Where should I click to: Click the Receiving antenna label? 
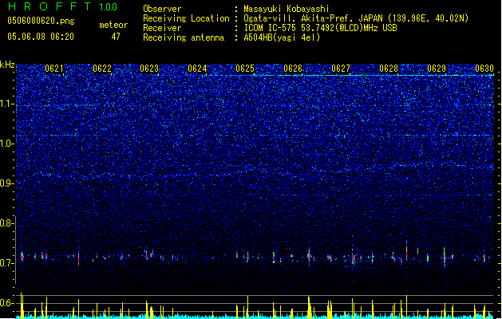coord(184,37)
